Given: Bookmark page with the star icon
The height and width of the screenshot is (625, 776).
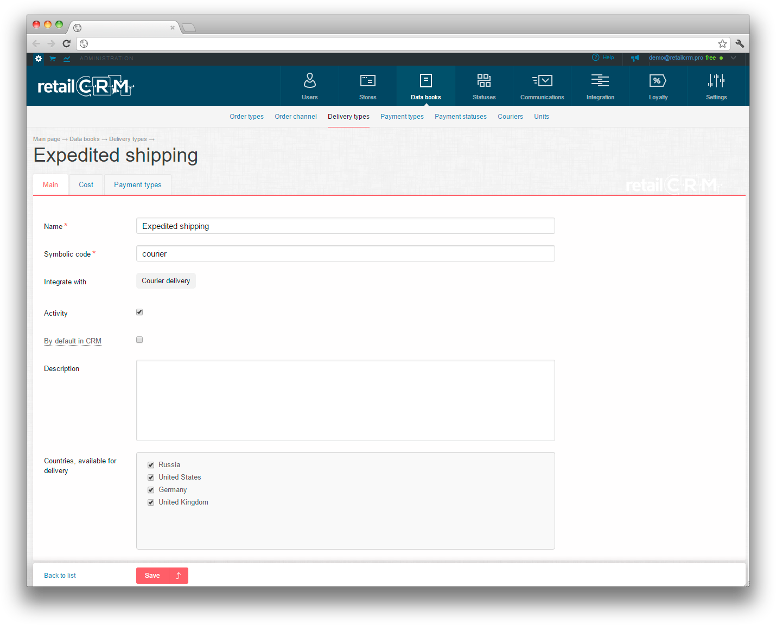Looking at the screenshot, I should [x=722, y=43].
